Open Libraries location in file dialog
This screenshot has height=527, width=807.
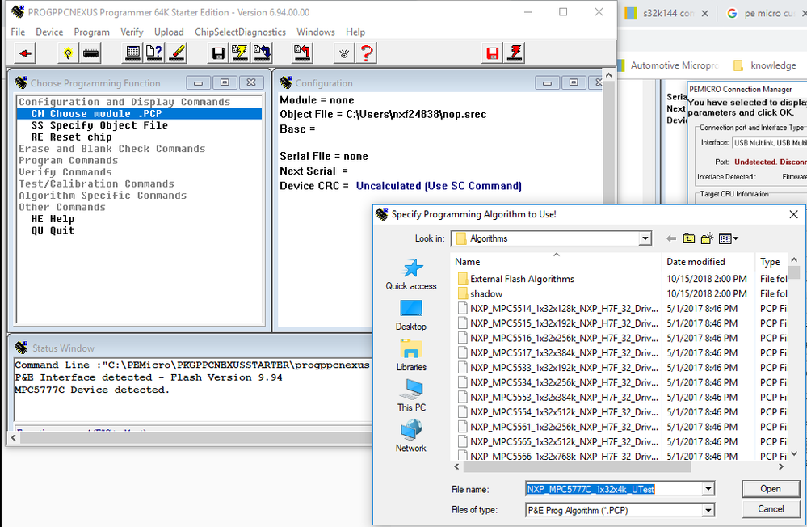pos(411,356)
